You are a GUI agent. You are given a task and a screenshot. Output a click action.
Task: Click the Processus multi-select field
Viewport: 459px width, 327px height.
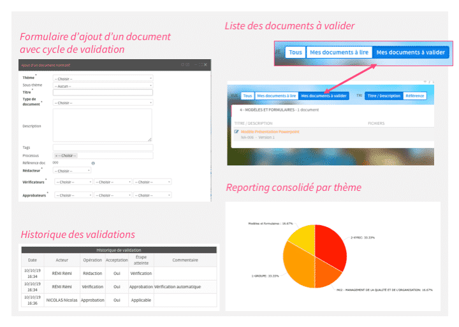click(x=103, y=155)
